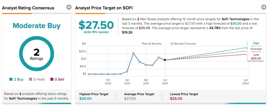Click the Highest Price Target $30.00 value

(x=85, y=99)
